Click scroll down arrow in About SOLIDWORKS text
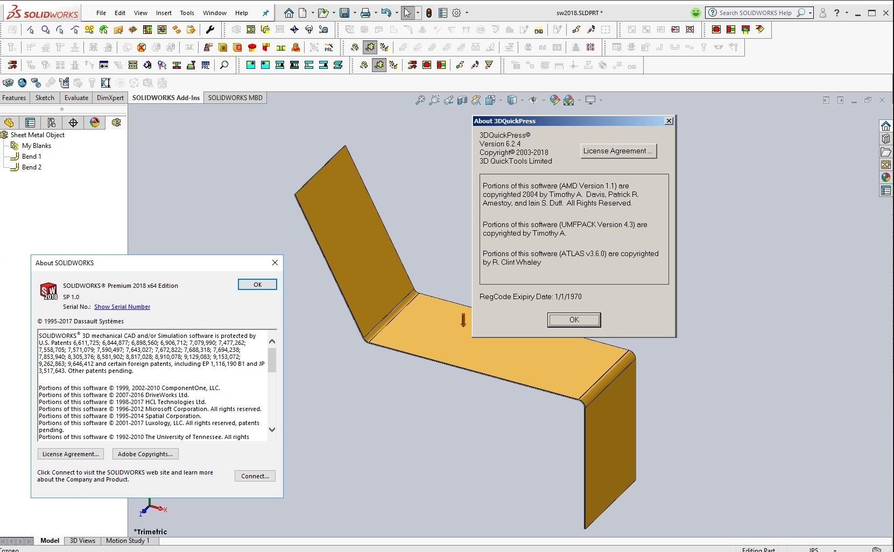Viewport: 894px width, 552px height. click(272, 429)
